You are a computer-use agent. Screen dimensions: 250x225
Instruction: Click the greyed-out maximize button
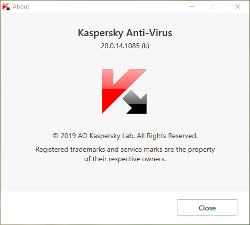(215, 7)
